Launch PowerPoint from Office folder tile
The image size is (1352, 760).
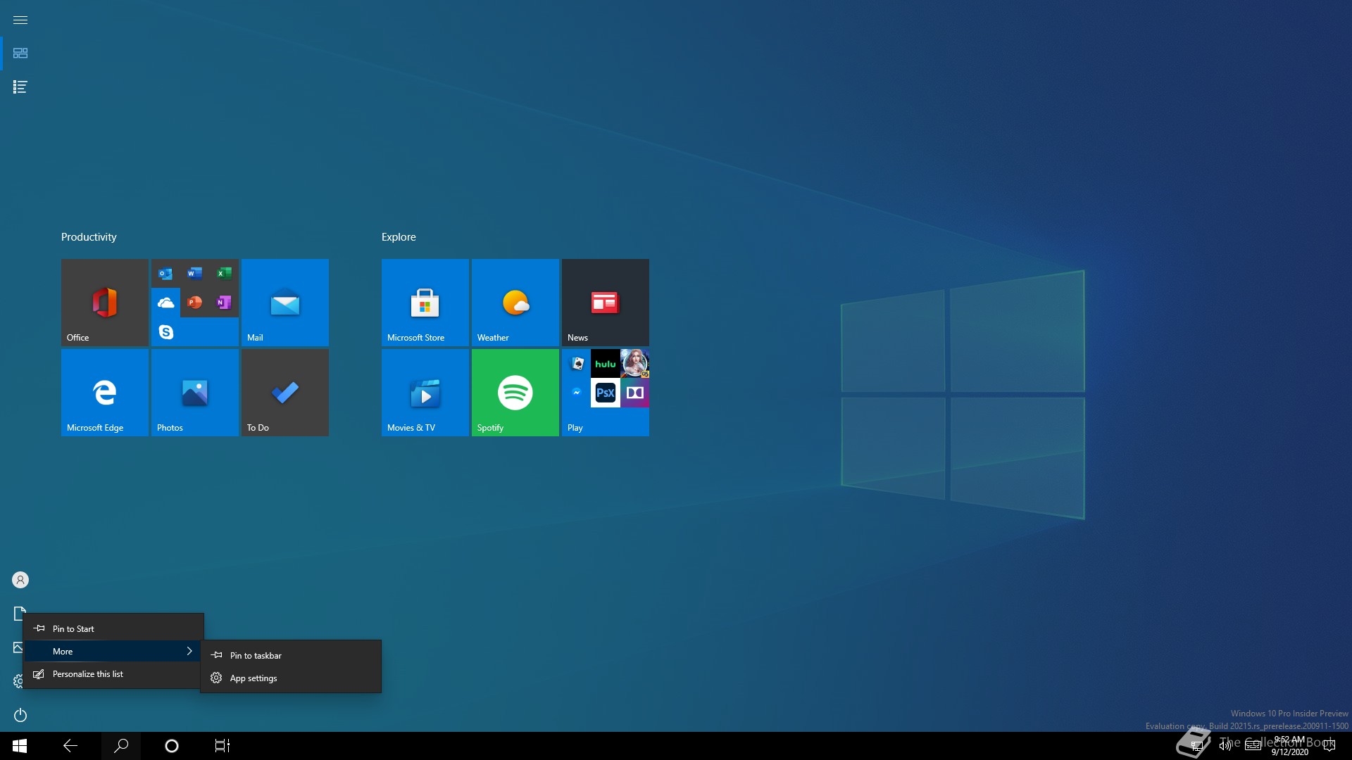coord(195,303)
